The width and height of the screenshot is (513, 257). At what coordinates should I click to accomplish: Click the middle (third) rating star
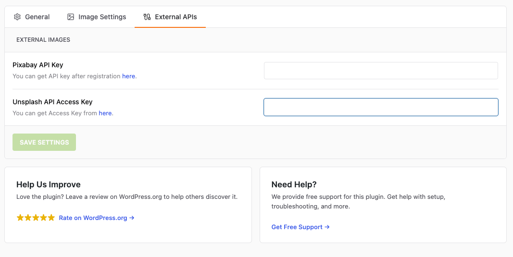tap(36, 218)
